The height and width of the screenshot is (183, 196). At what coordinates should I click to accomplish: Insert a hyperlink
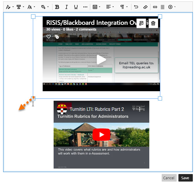coord(155,7)
